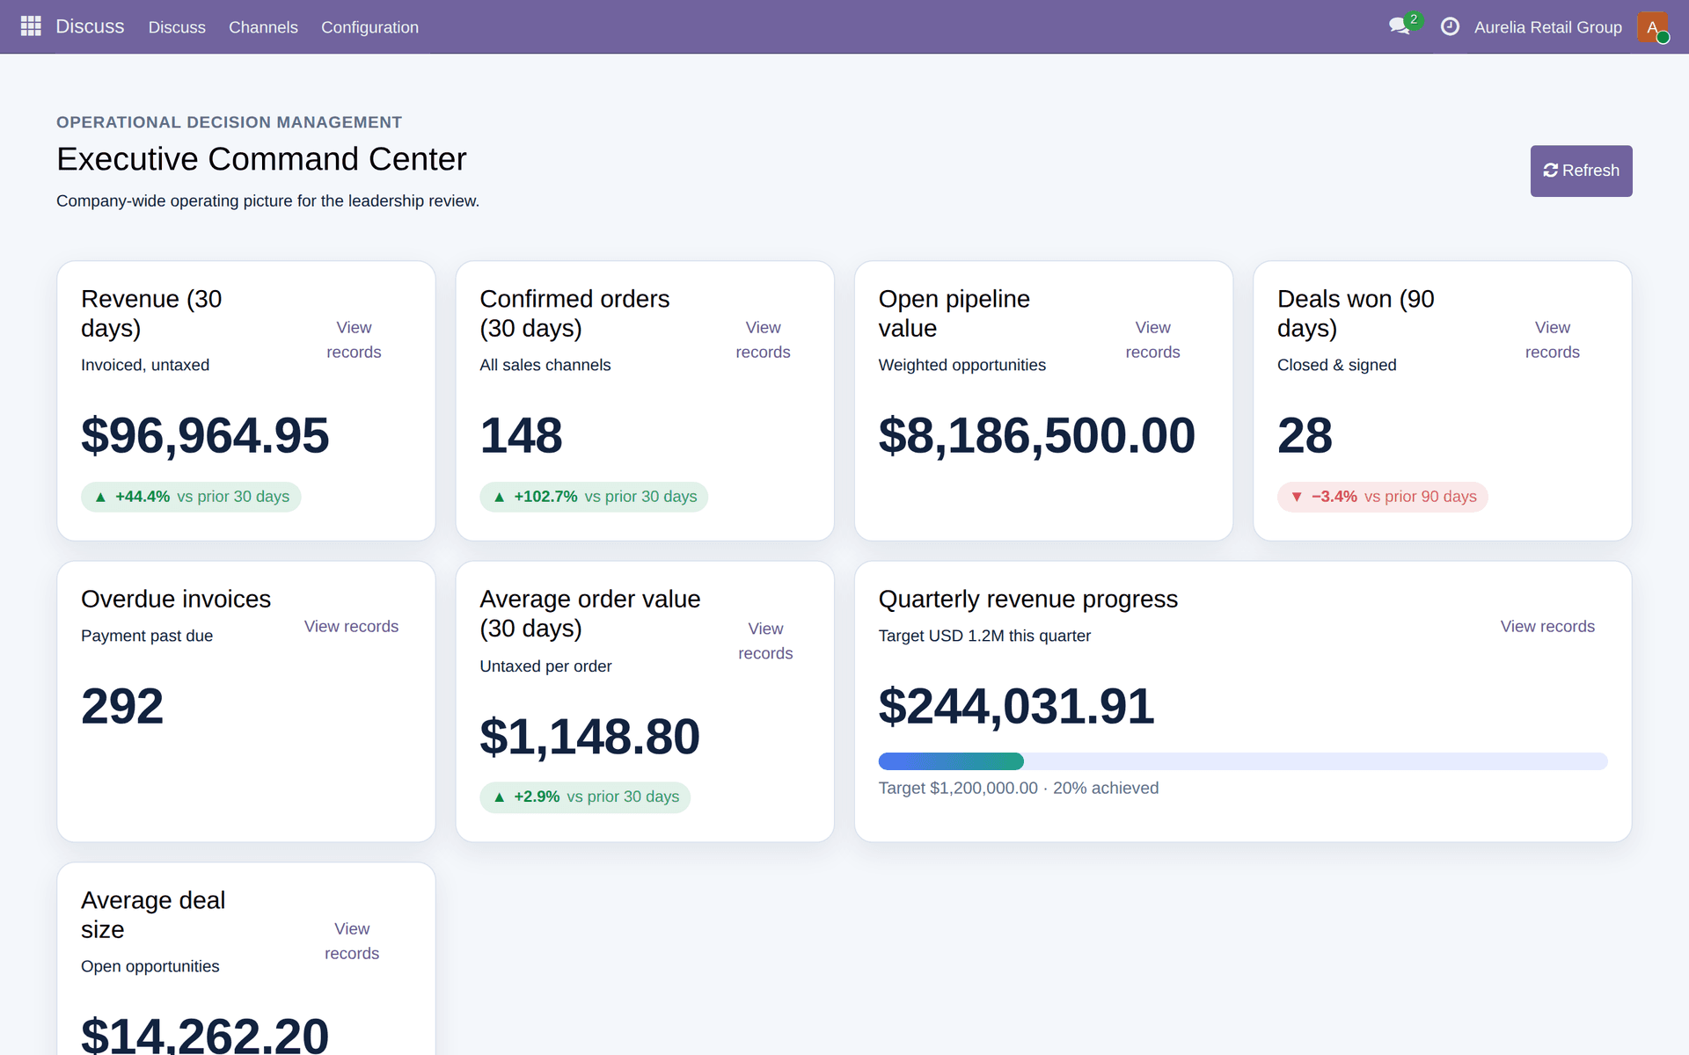The height and width of the screenshot is (1055, 1689).
Task: Click the $8,186,500.00 pipeline value
Action: (1036, 435)
